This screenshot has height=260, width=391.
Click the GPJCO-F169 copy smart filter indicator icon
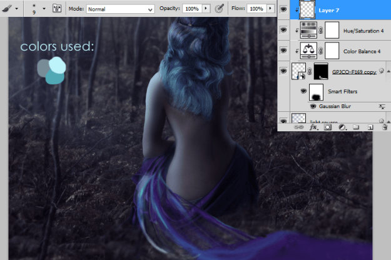(381, 71)
